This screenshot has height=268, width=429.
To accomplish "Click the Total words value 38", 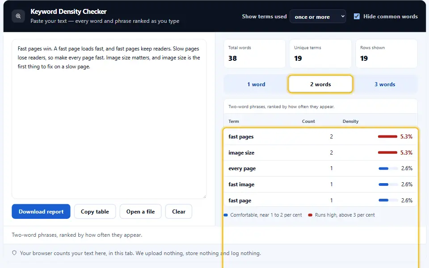I will click(x=232, y=58).
